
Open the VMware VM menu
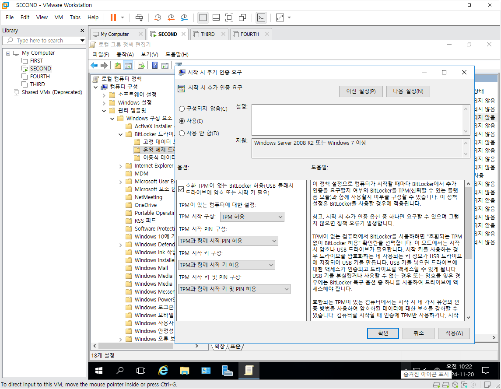[x=59, y=17]
